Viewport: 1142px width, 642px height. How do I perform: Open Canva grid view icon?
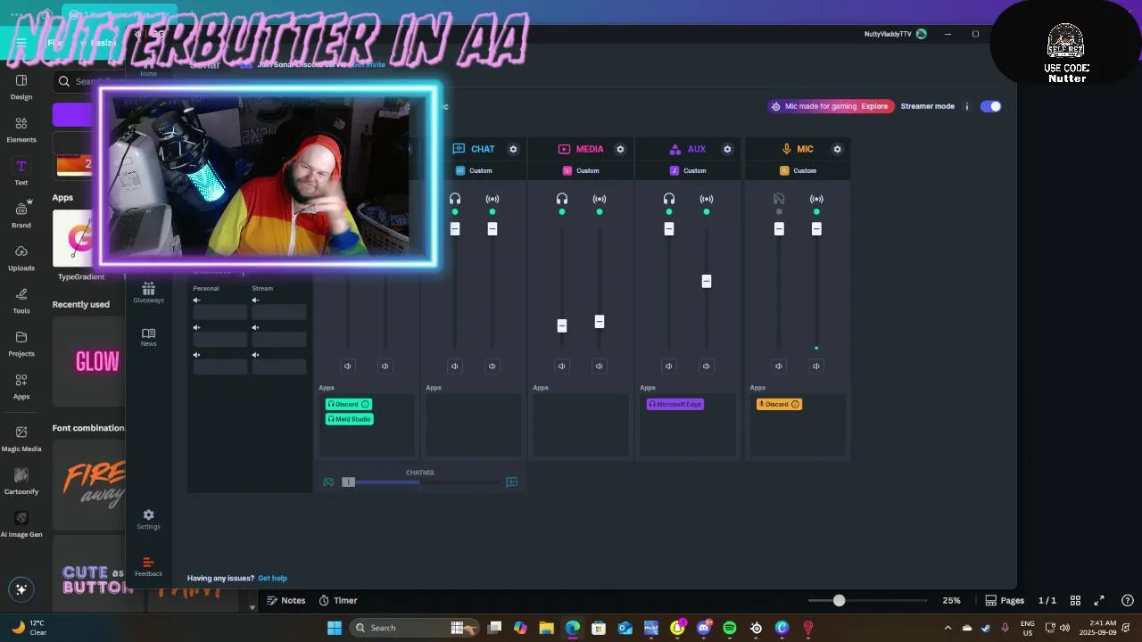(1075, 601)
